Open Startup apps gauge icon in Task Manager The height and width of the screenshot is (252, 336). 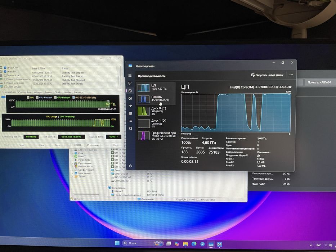pos(130,106)
